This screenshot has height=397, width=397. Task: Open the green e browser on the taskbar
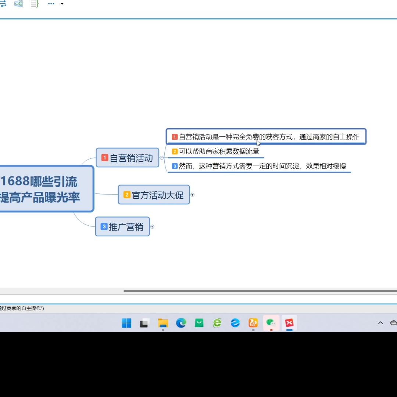point(217,323)
